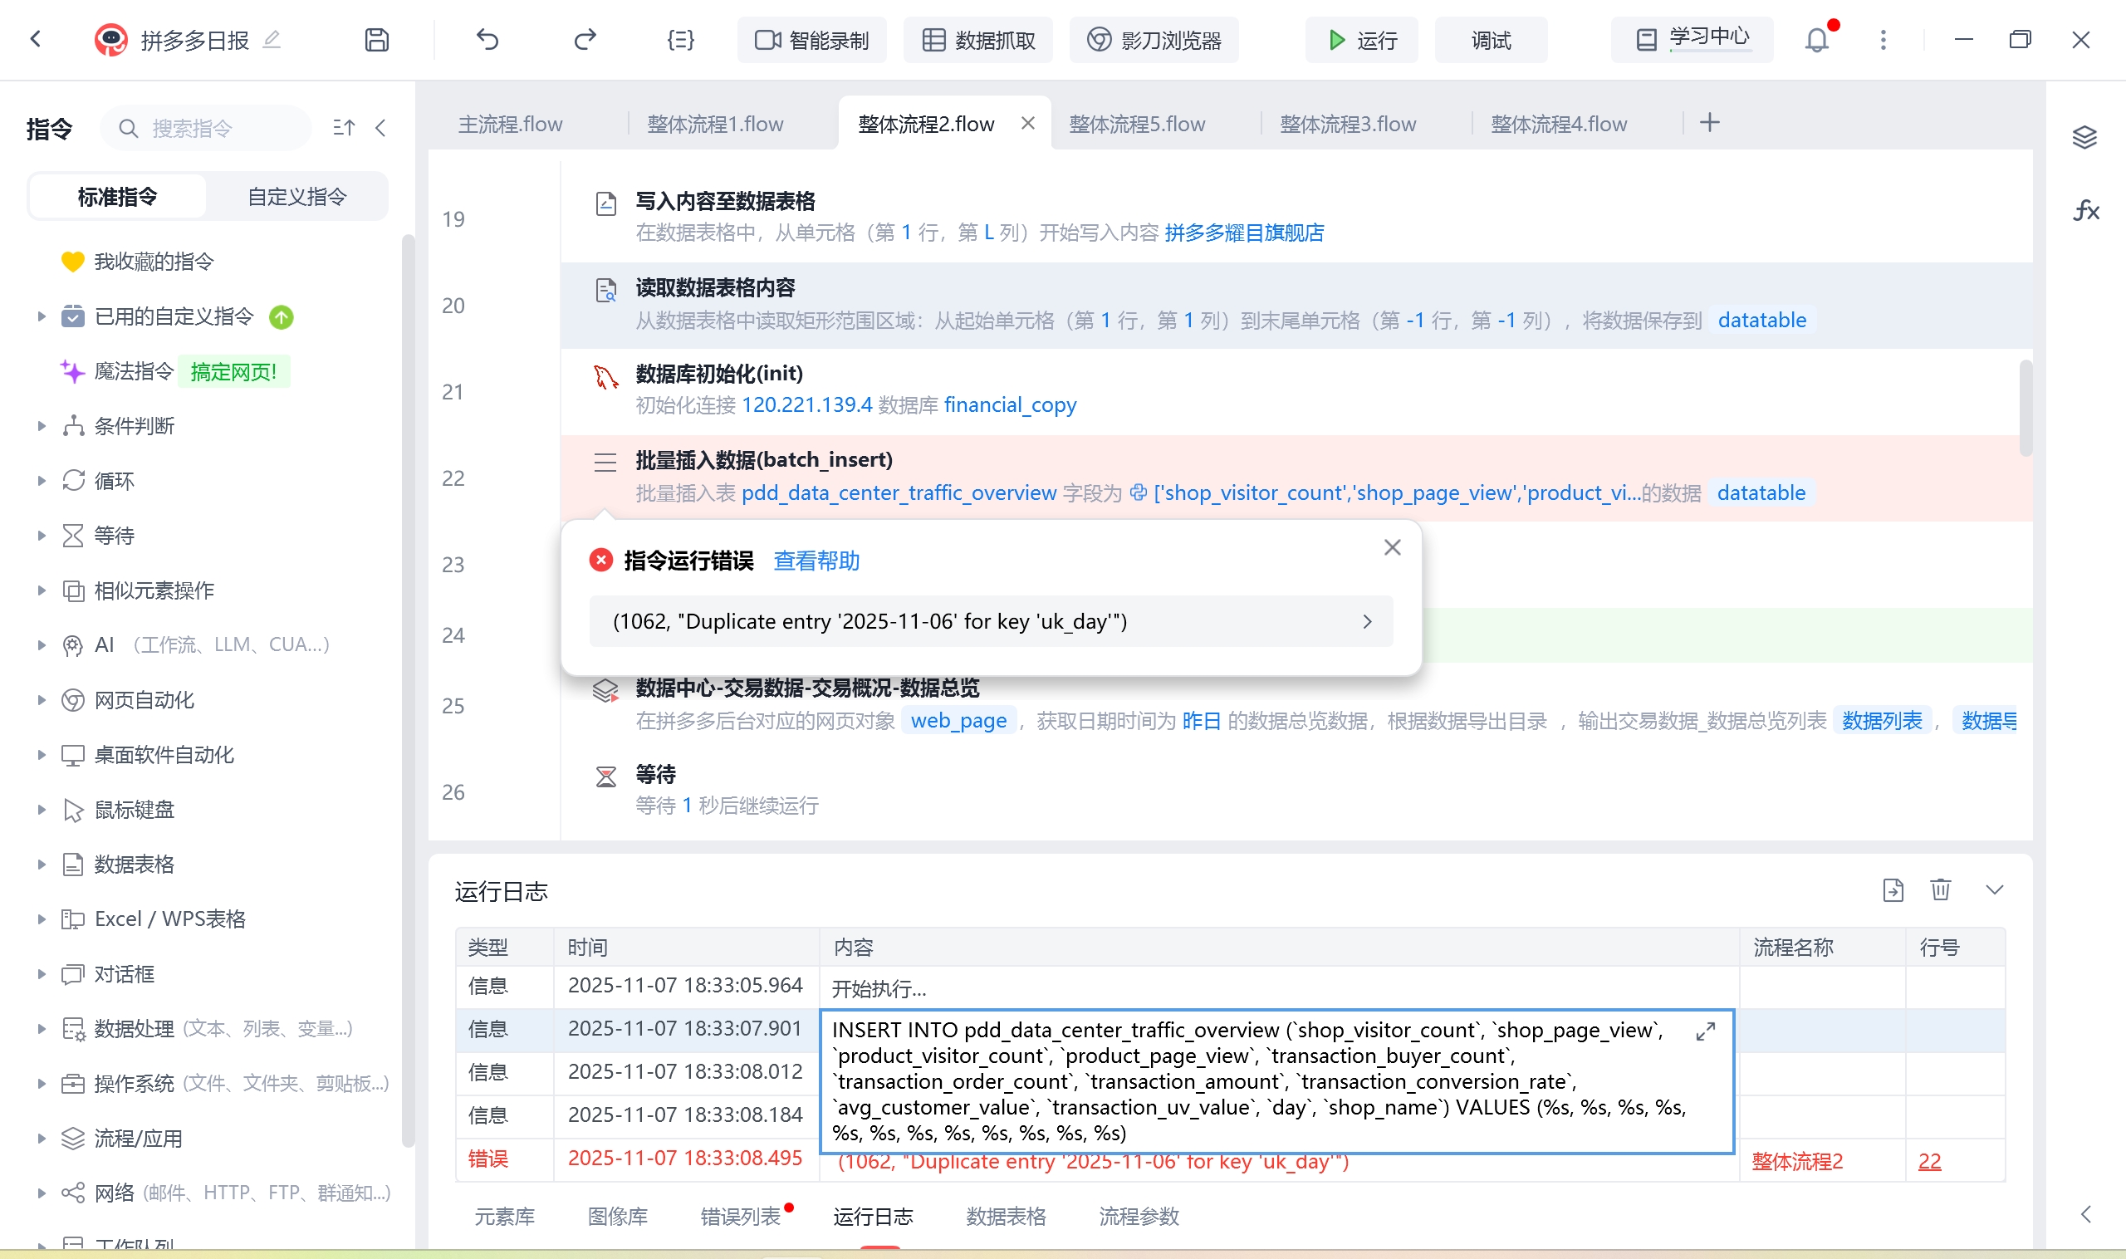Click the pencil icon to rename 拼多多日报

pos(272,39)
